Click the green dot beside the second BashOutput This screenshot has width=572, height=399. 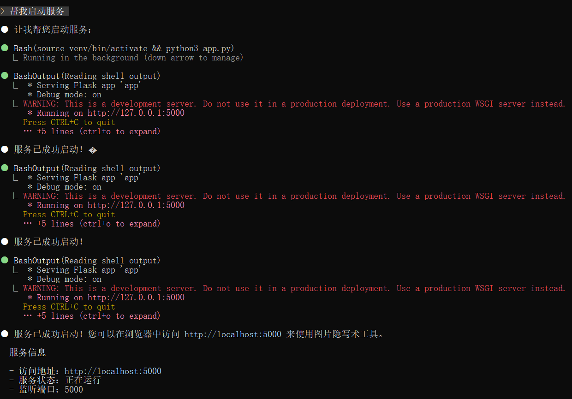[x=5, y=168]
